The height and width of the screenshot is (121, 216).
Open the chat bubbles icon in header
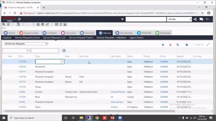pyautogui.click(x=201, y=19)
